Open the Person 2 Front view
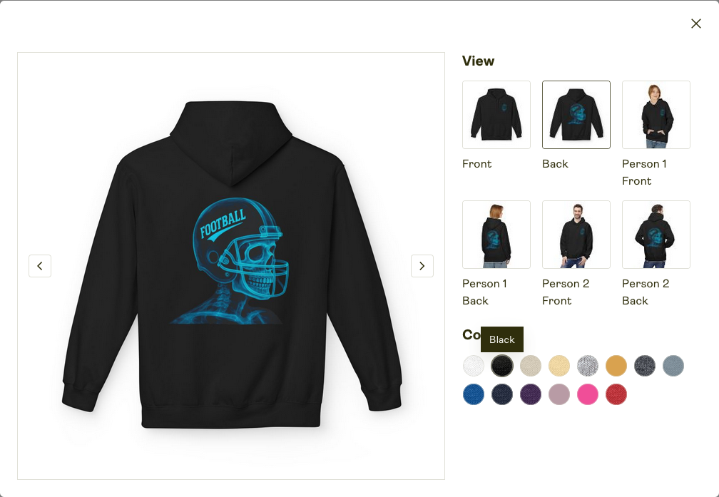The image size is (719, 497). pyautogui.click(x=576, y=235)
